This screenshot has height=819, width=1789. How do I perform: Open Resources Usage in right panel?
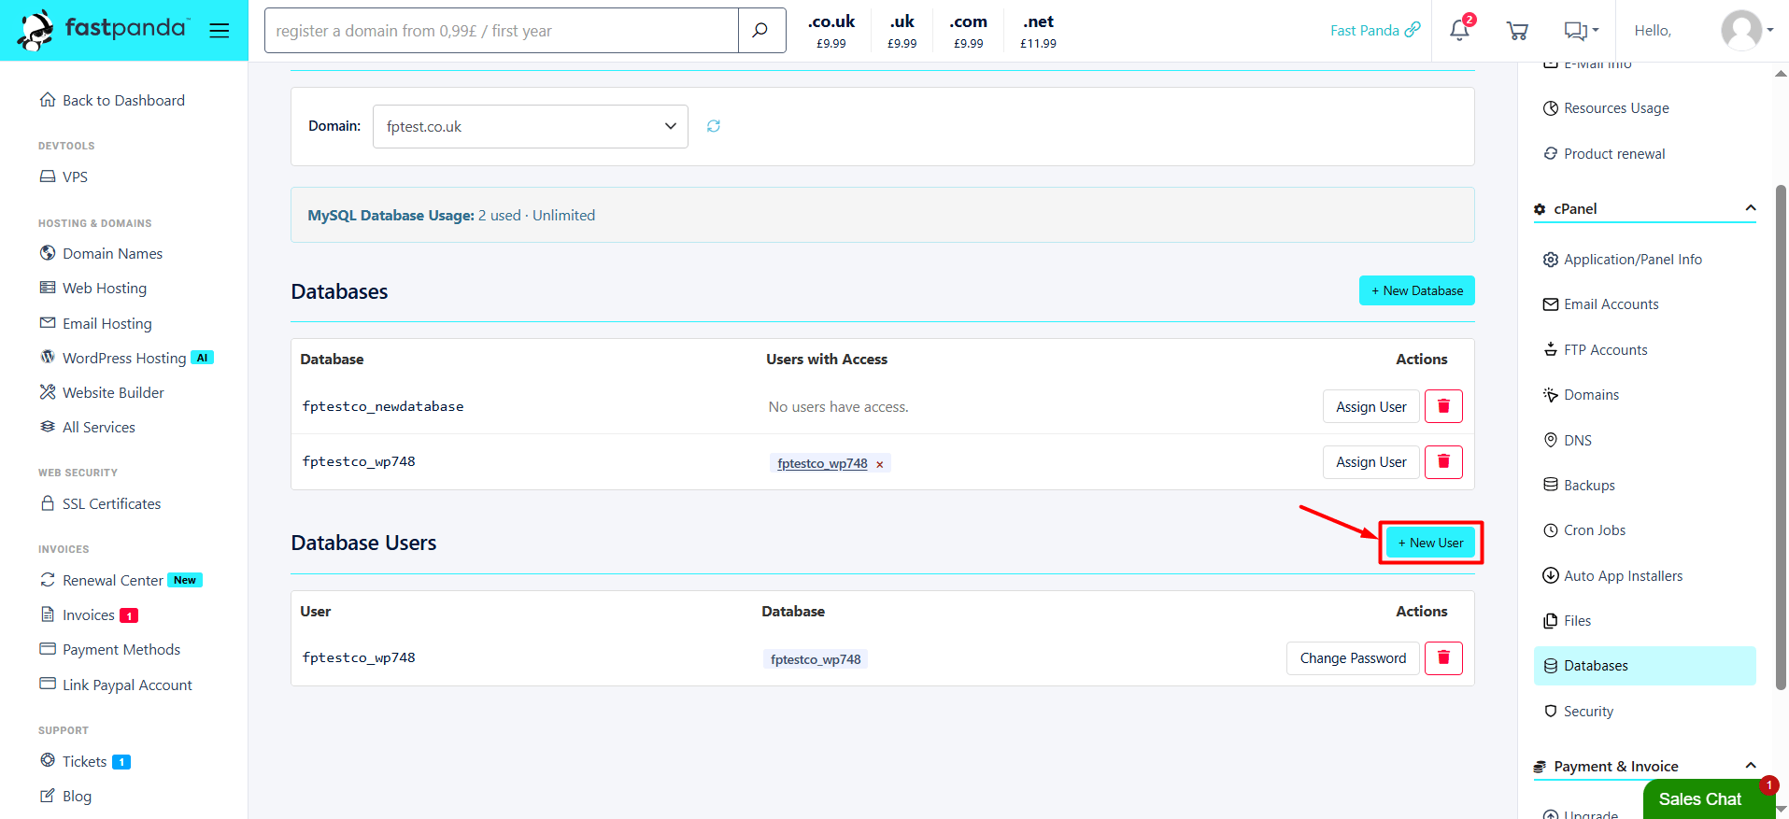[x=1606, y=108]
